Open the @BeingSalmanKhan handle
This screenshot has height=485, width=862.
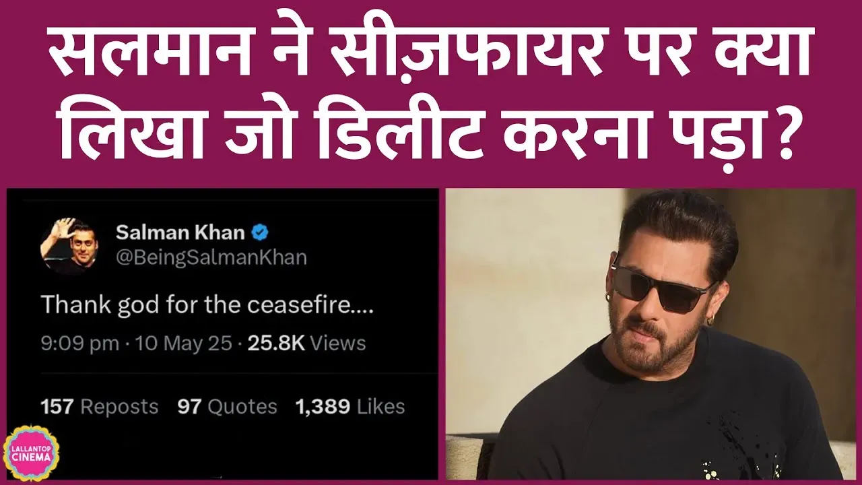click(x=211, y=257)
